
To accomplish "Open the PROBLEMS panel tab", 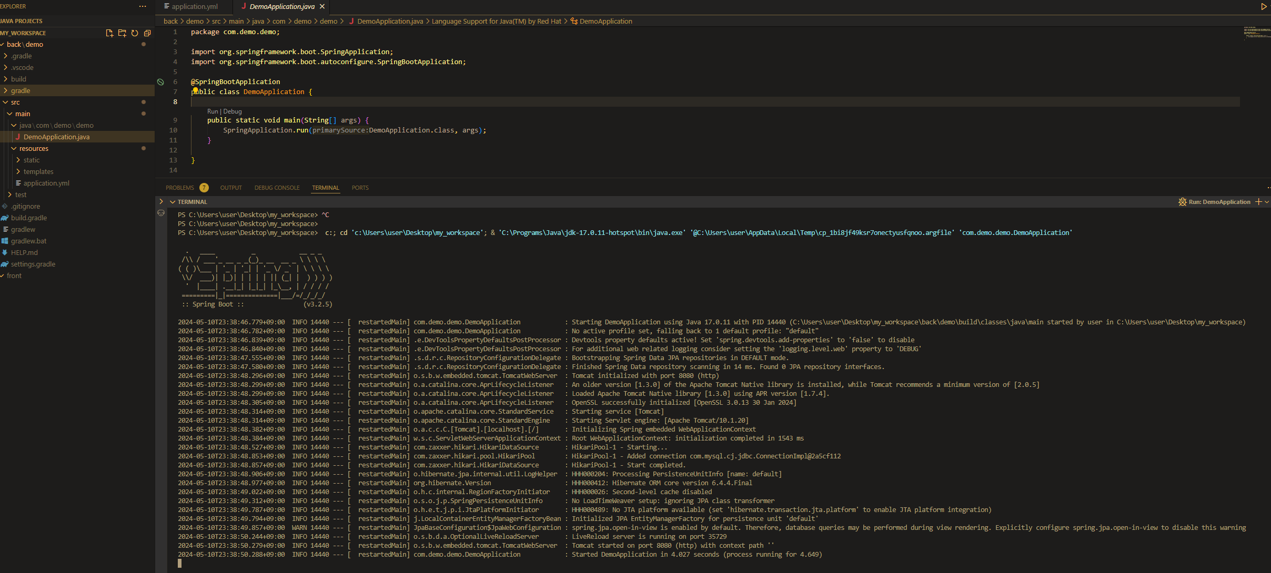I will [x=180, y=188].
